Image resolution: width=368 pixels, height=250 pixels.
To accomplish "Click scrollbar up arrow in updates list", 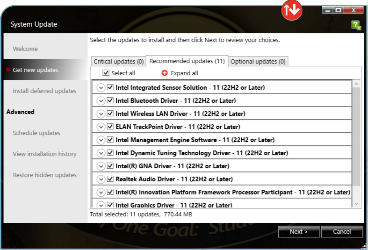I will (356, 84).
